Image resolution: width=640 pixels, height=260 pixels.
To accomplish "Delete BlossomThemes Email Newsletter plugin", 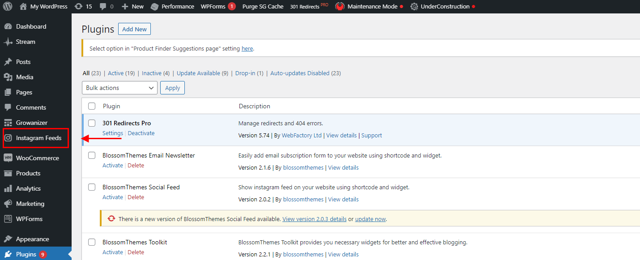I will [136, 165].
